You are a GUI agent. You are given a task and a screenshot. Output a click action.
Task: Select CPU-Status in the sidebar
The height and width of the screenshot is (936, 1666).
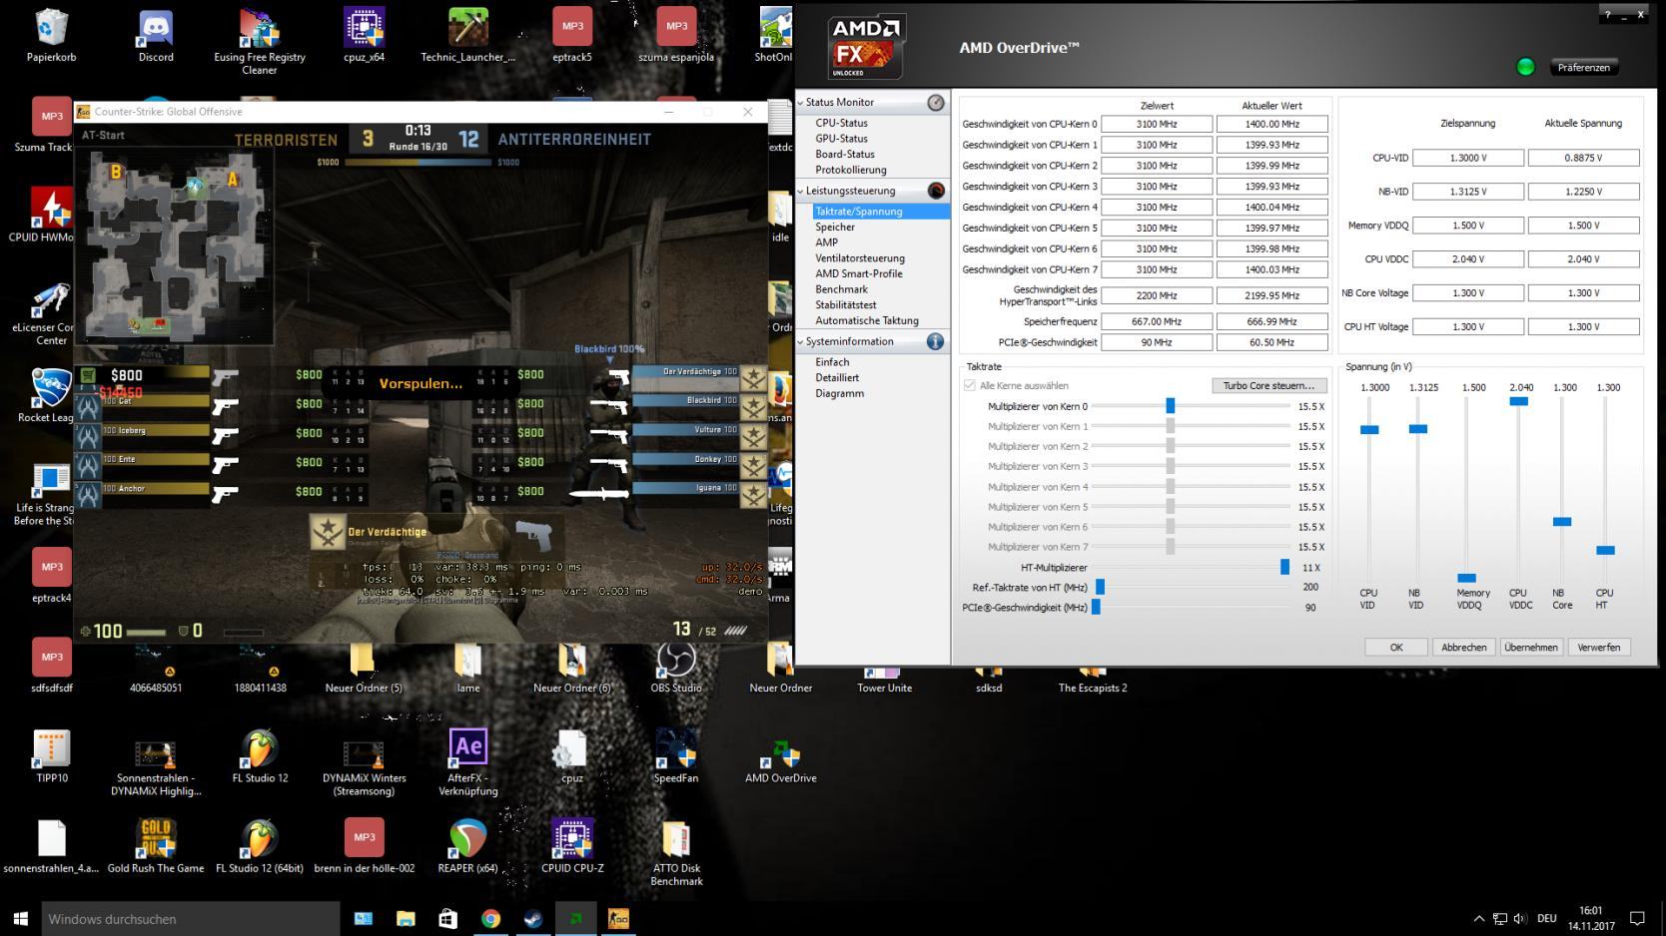tap(841, 123)
